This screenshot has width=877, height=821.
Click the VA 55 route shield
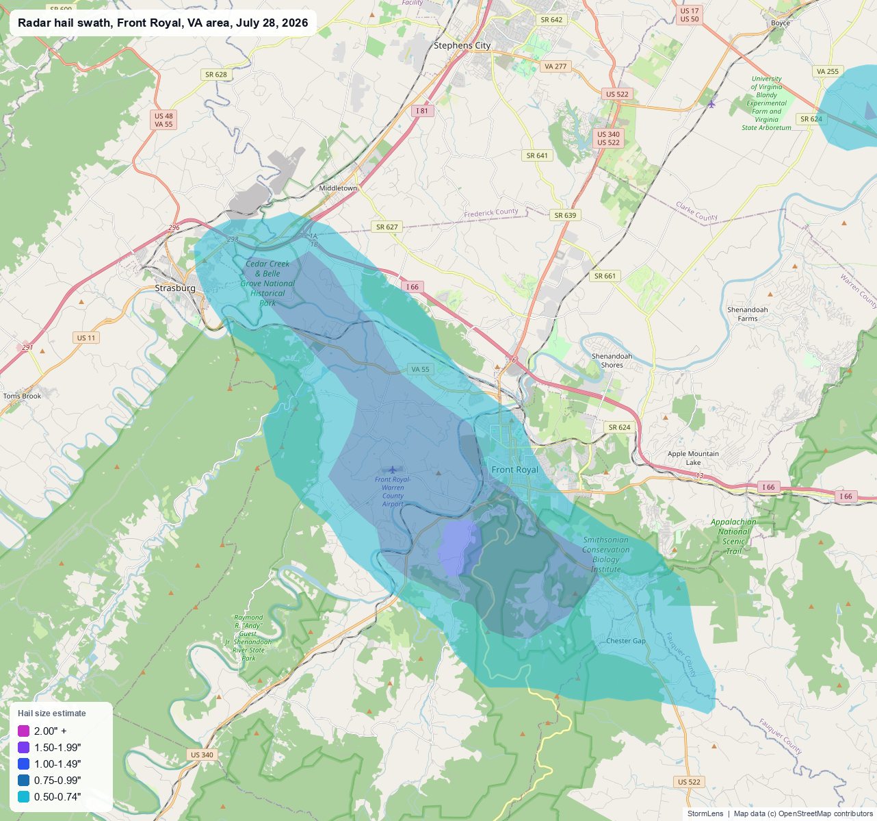420,369
